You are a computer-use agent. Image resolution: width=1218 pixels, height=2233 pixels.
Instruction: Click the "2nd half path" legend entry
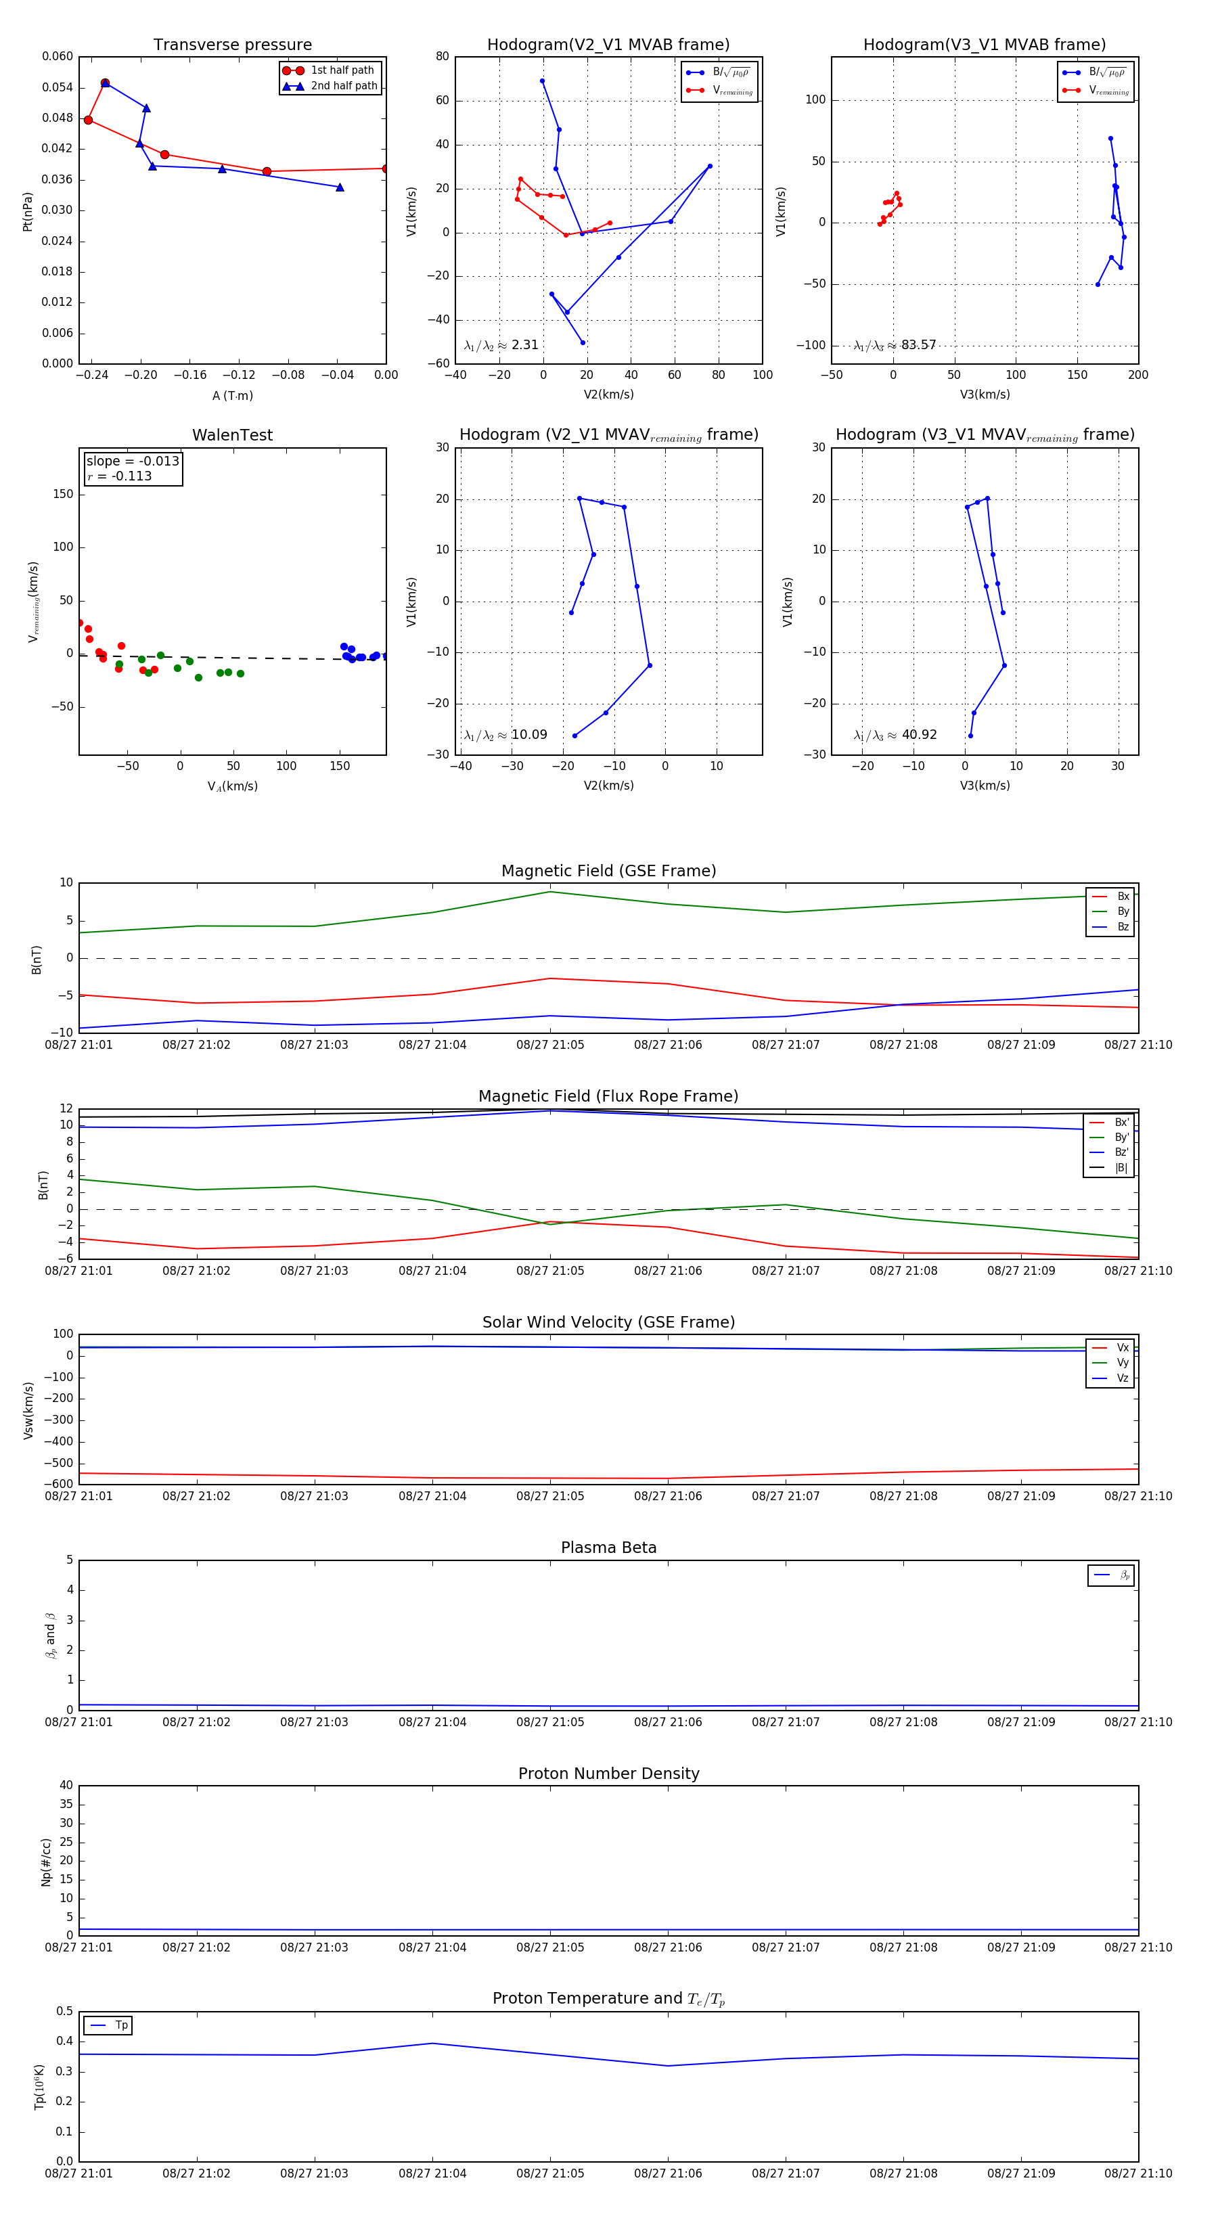click(330, 86)
